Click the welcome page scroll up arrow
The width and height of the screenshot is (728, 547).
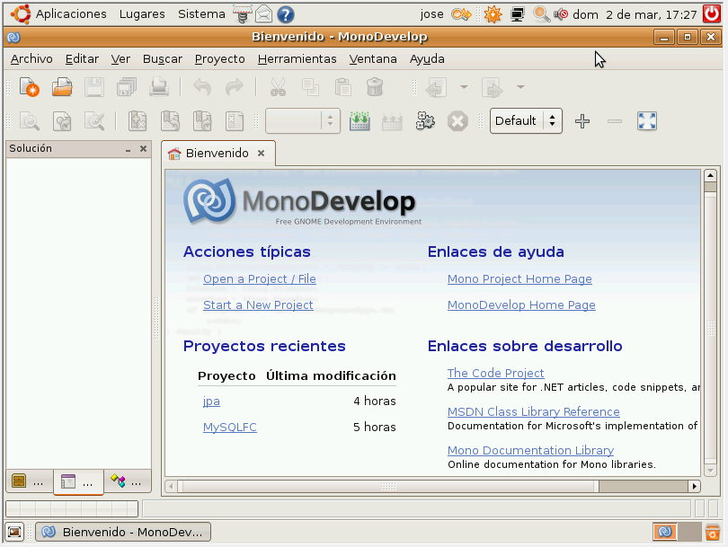(x=710, y=175)
